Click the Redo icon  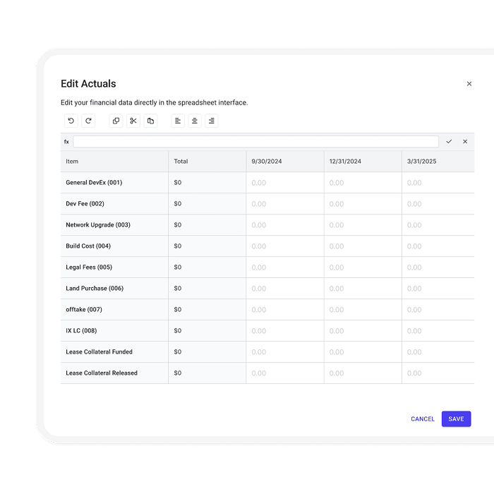[x=88, y=121]
